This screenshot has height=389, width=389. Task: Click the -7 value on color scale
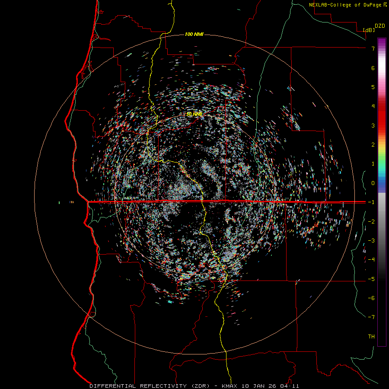click(371, 317)
